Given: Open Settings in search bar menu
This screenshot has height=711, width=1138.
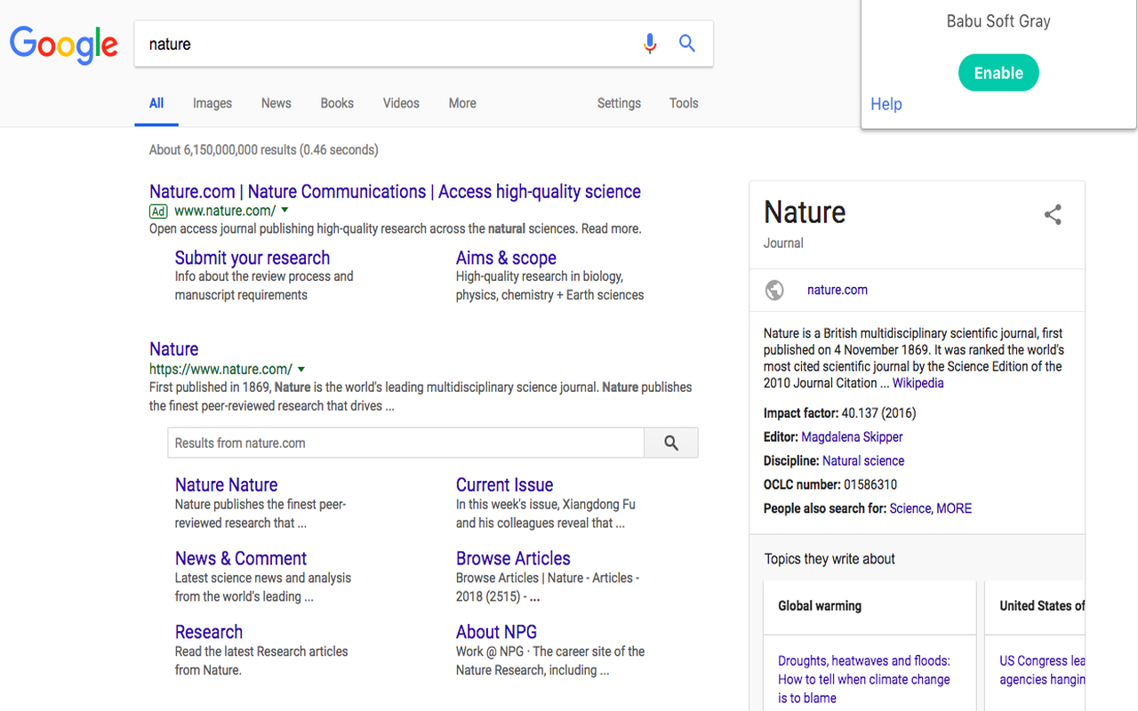Looking at the screenshot, I should click(x=619, y=103).
